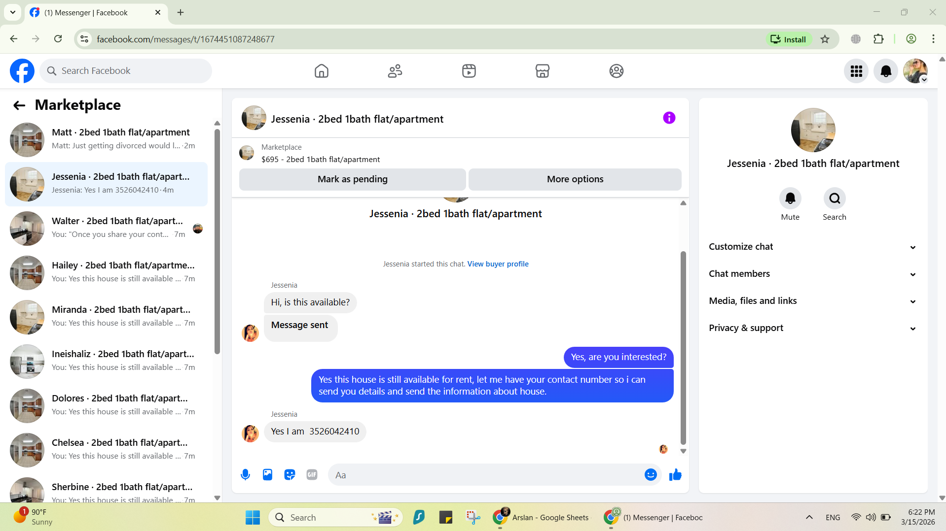The width and height of the screenshot is (946, 531).
Task: Choose a sticker icon
Action: 290,475
